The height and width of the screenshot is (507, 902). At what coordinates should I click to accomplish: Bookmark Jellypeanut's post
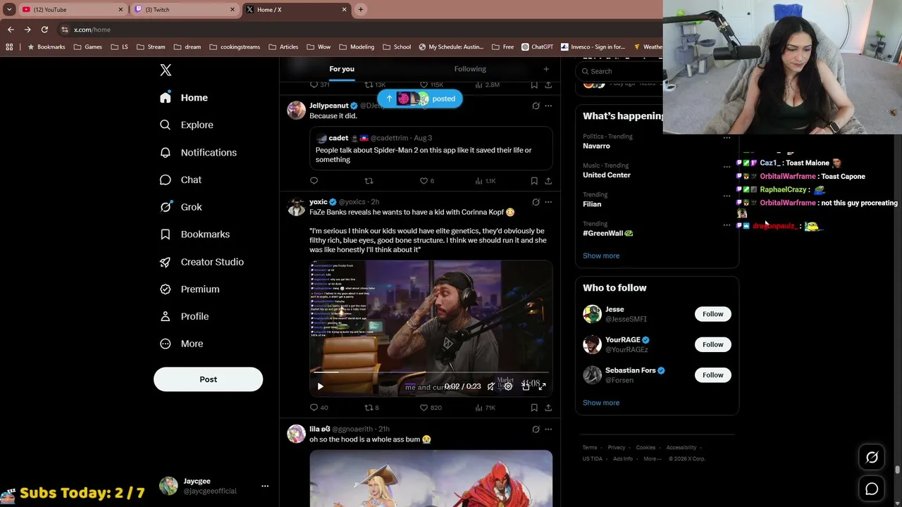tap(534, 181)
